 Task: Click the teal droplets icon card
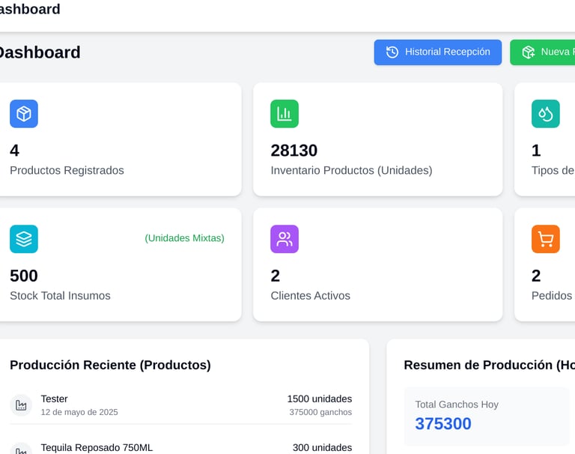point(546,114)
